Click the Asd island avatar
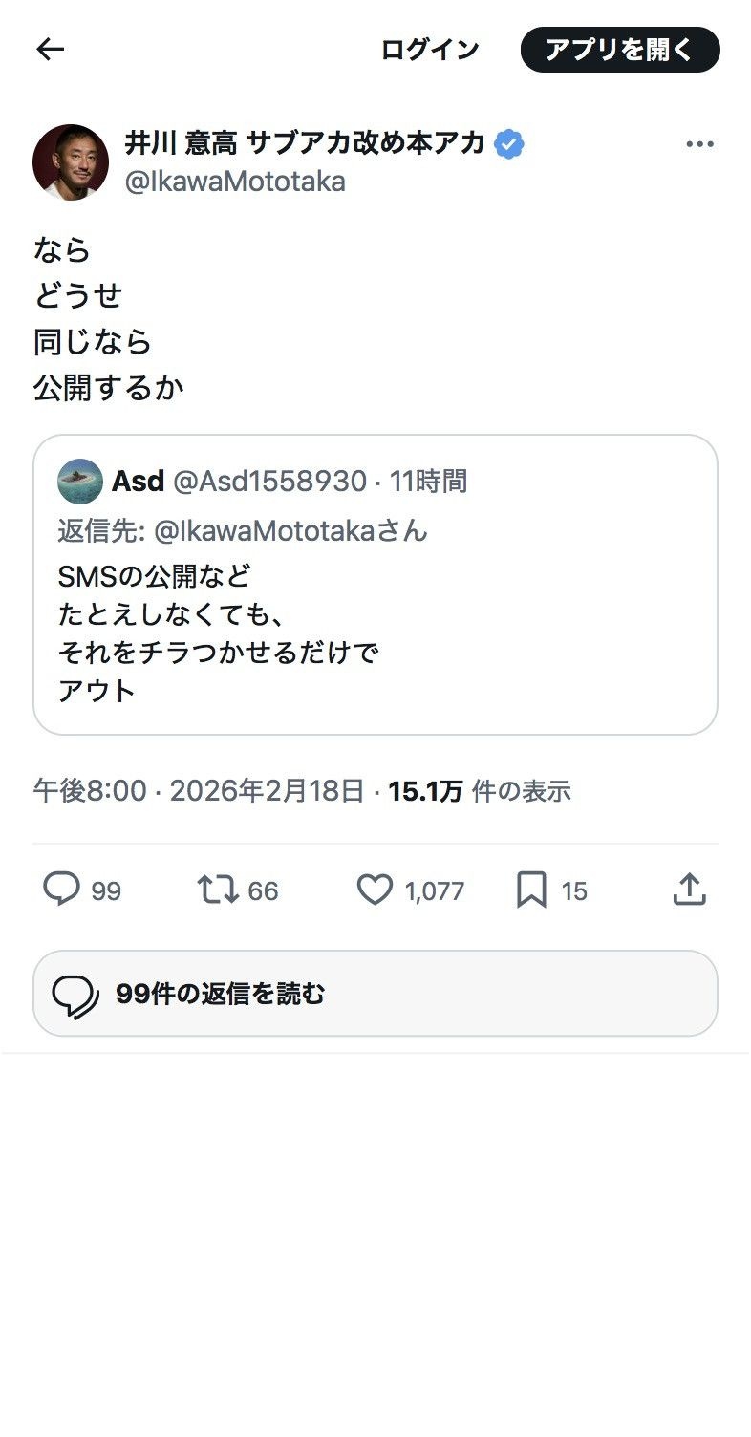Screen dimensions: 751x1437 point(80,481)
